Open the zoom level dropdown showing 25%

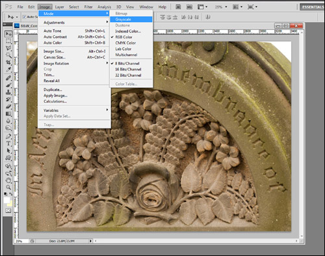[x=221, y=7]
